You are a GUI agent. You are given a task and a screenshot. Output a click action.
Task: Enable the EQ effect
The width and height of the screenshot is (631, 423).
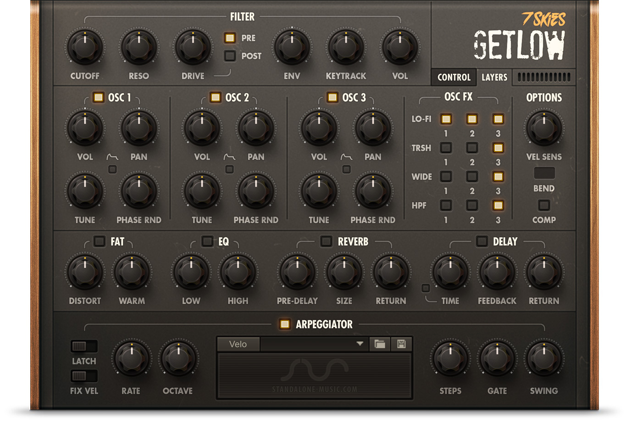pyautogui.click(x=207, y=241)
